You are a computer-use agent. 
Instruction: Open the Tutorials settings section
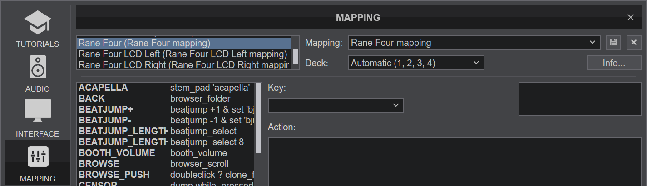pos(37,29)
